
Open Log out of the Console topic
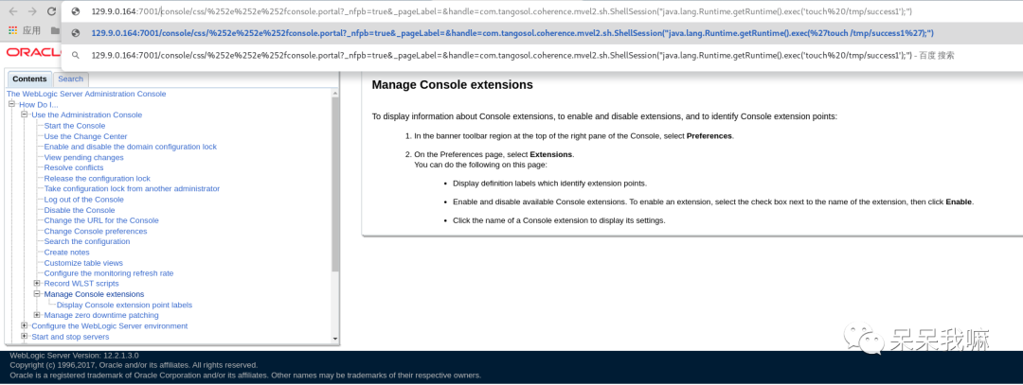click(x=83, y=200)
